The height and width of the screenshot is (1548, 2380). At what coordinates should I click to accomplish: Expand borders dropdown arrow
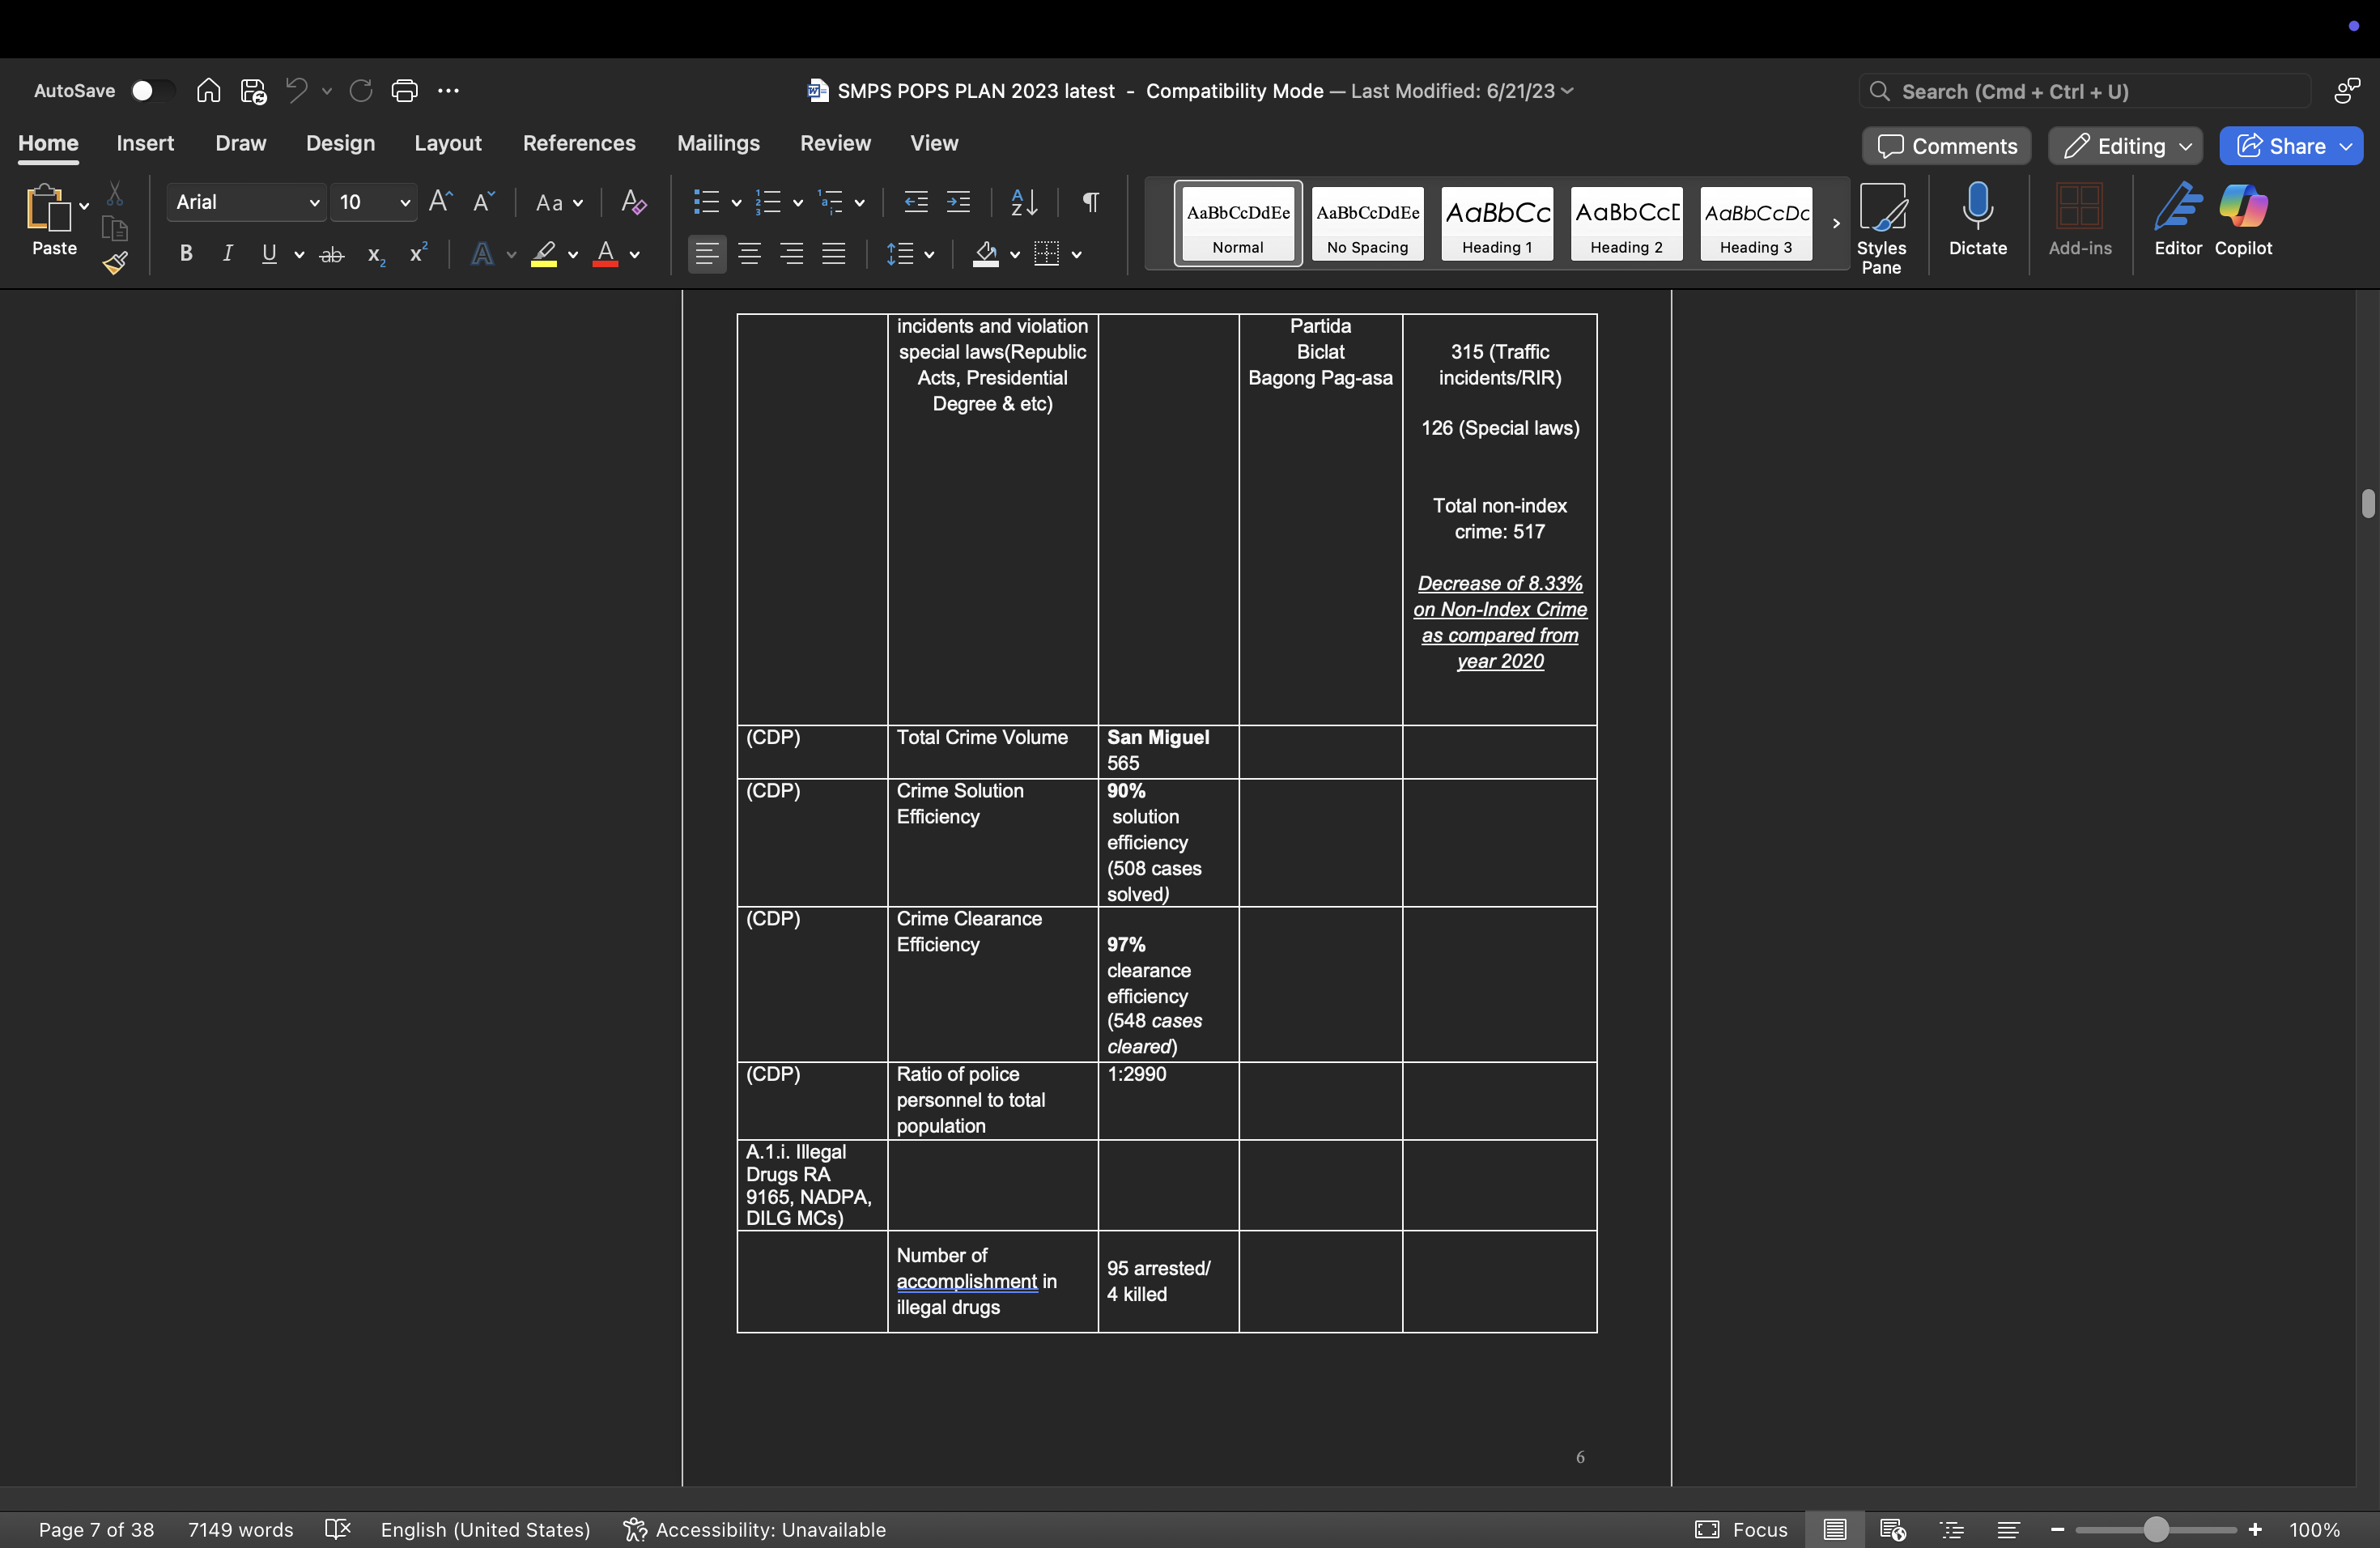pyautogui.click(x=1077, y=255)
